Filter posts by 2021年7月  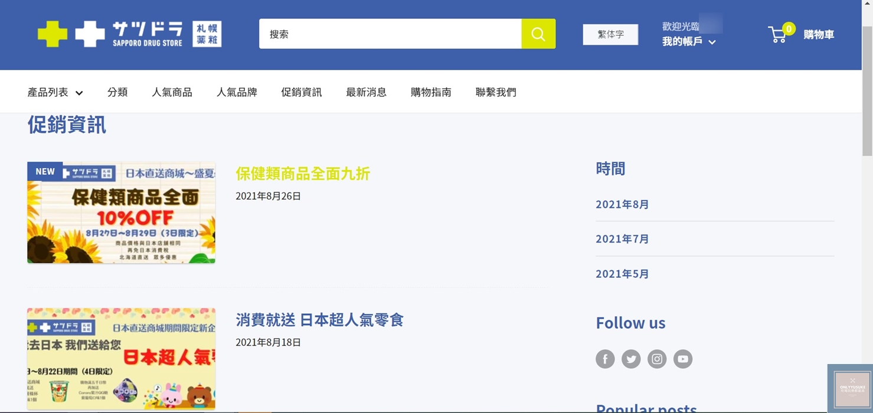tap(622, 239)
